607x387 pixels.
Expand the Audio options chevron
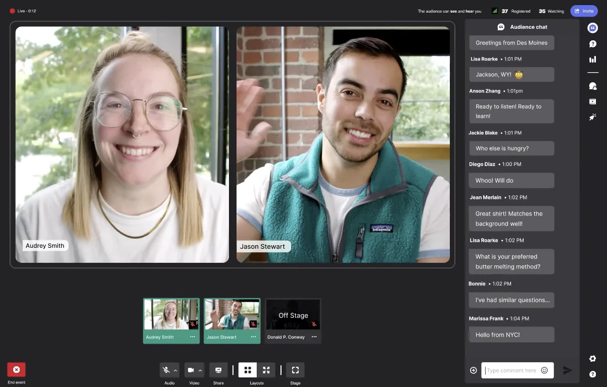175,370
